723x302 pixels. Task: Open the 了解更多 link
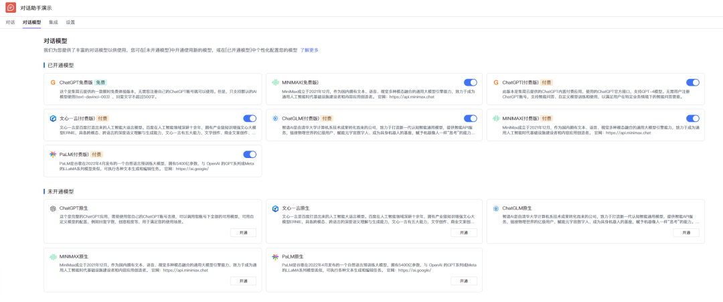(x=309, y=50)
